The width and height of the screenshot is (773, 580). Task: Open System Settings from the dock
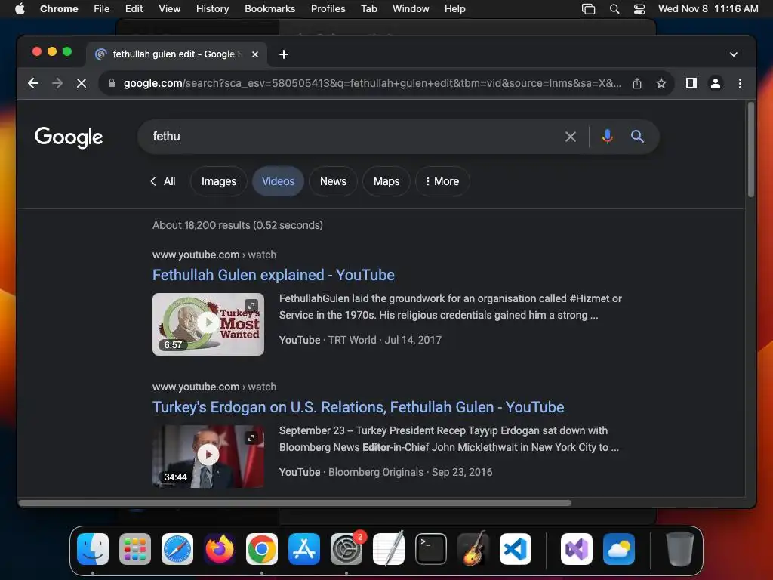click(346, 549)
